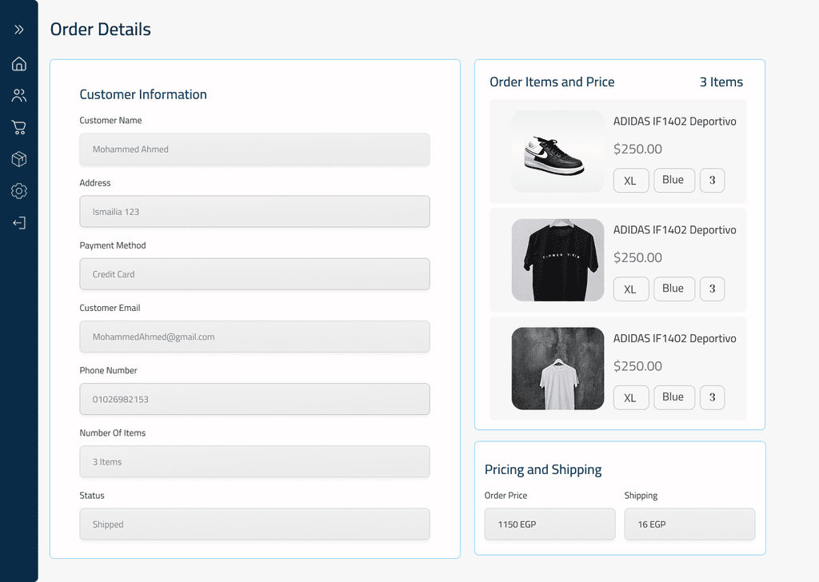
Task: Click the Customer Name field
Action: click(254, 149)
